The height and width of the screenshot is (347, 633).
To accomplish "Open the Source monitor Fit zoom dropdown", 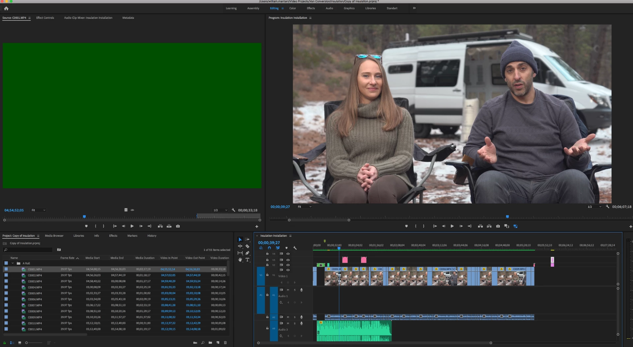I will point(38,210).
